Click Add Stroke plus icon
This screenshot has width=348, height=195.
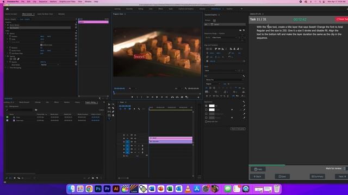click(x=232, y=109)
